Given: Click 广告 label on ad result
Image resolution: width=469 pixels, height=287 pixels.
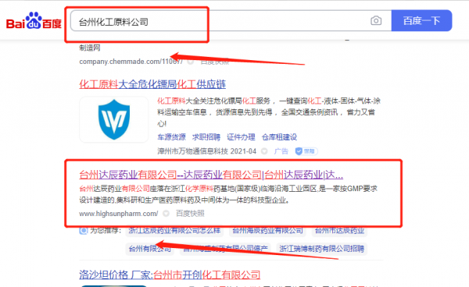Looking at the screenshot, I should point(281,151).
